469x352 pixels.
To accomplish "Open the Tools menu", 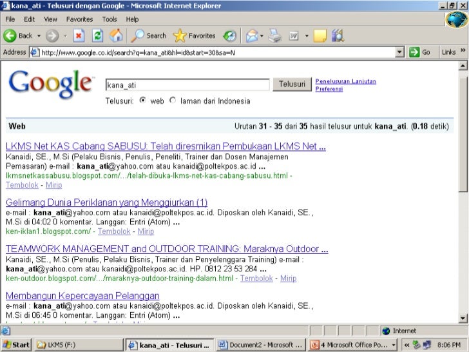I will pos(110,19).
